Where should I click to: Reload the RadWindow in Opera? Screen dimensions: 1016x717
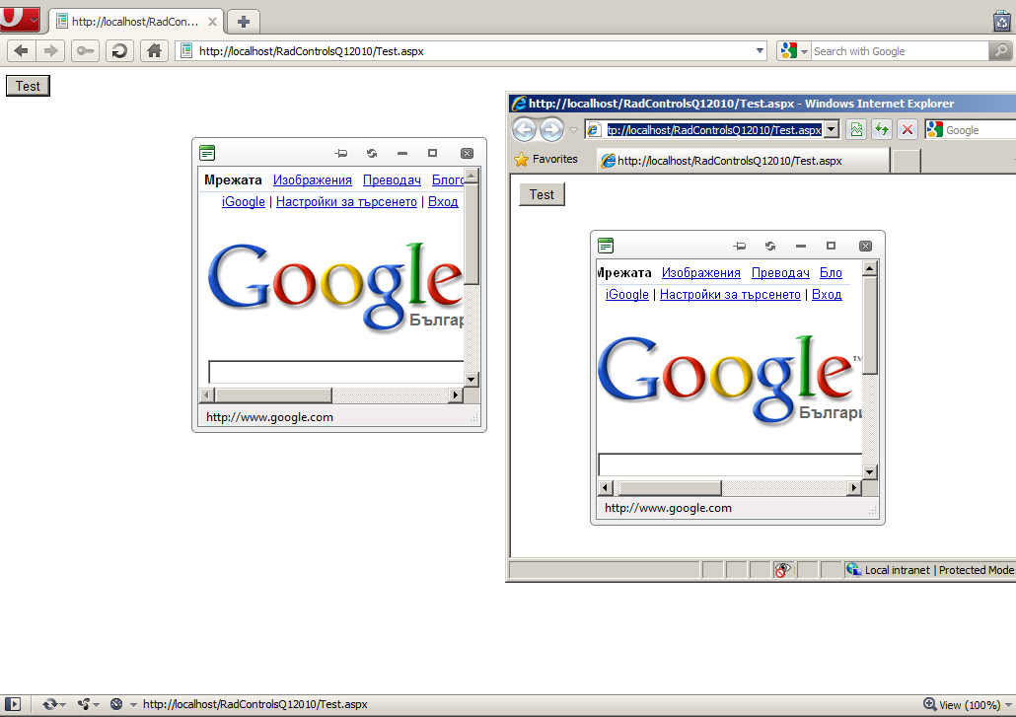[x=371, y=154]
